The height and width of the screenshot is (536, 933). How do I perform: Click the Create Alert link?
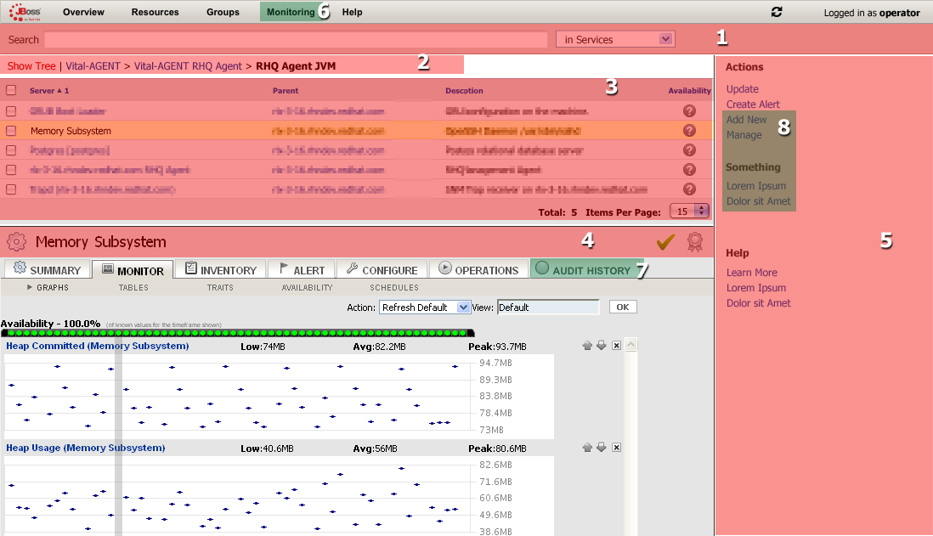click(x=753, y=104)
